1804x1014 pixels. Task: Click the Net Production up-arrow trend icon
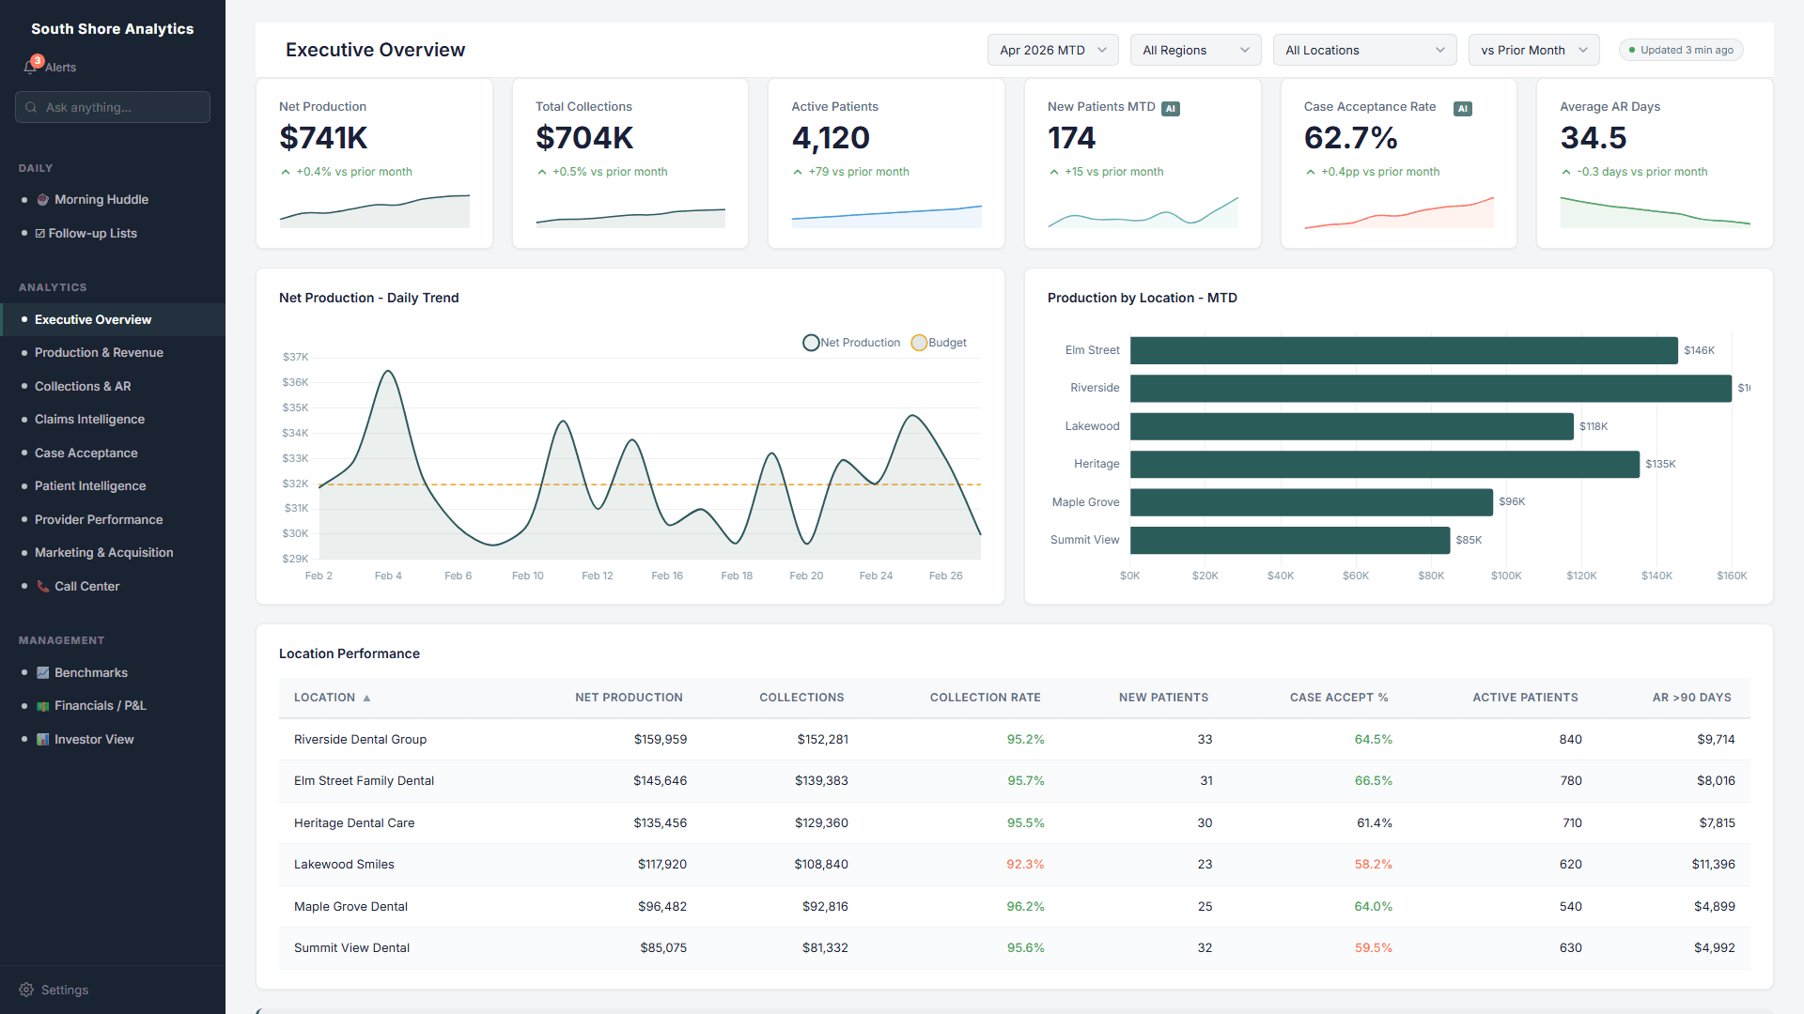click(286, 172)
